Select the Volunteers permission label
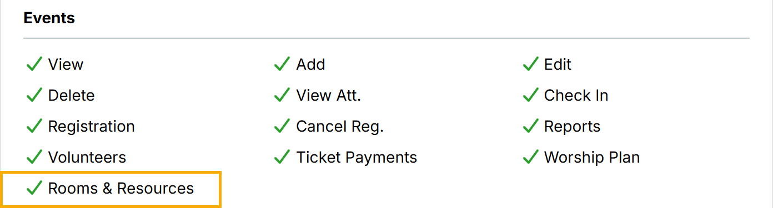773x208 pixels. click(x=87, y=157)
